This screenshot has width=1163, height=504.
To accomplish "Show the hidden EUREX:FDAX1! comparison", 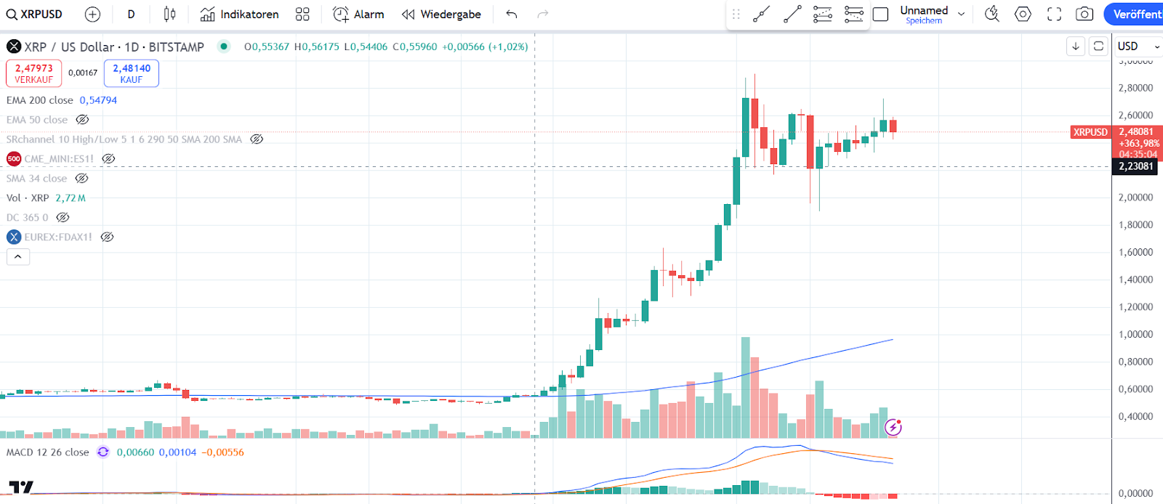I will 108,237.
